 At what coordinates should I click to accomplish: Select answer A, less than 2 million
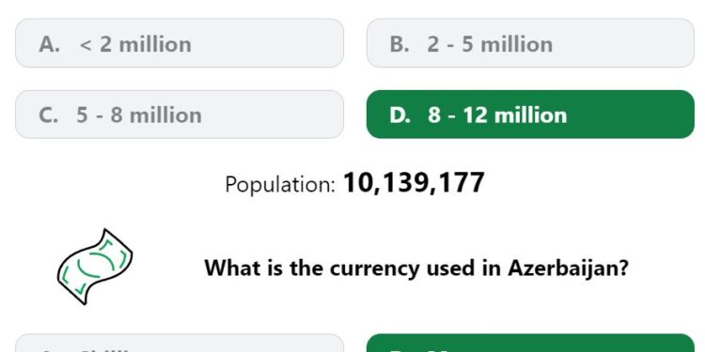180,43
